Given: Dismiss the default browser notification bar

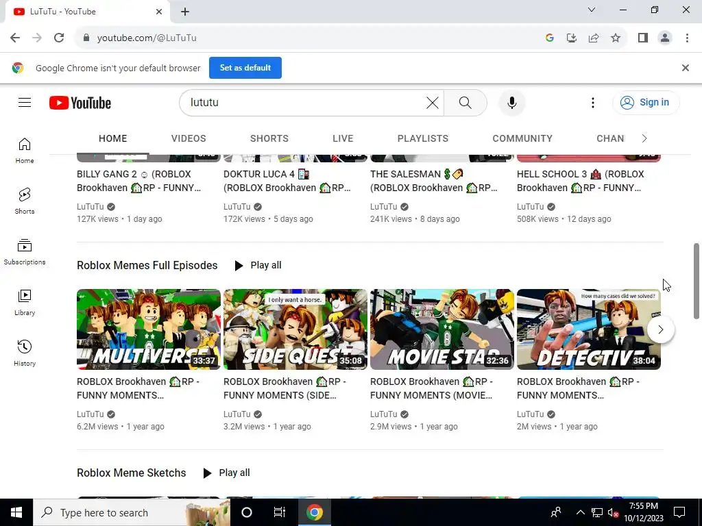Looking at the screenshot, I should (685, 68).
